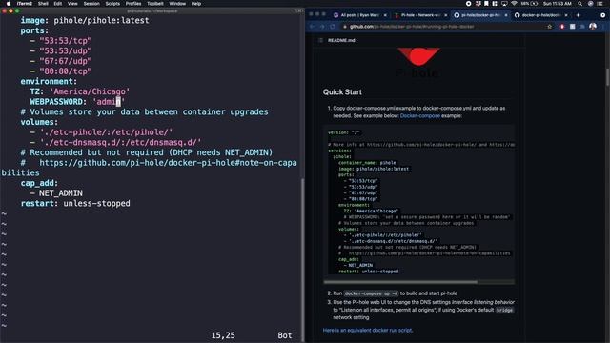Open the Apple menu
Image resolution: width=610 pixels, height=343 pixels.
pyautogui.click(x=9, y=4)
